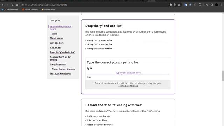Open the Spoken English bookmark
The image size is (224, 126).
pyautogui.click(x=30, y=9)
